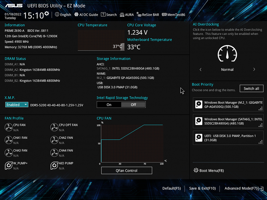Screen dimensions: 267x200
Task: Turn Intel Rapid Storage Technology Off
Action: (x=133, y=105)
